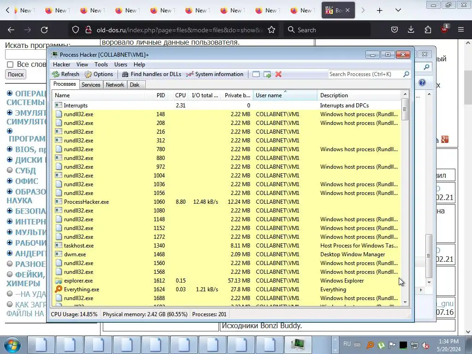Expand the ЭМУЛЯТОРЫ category on webpage
472x354 pixels.
pyautogui.click(x=10, y=112)
